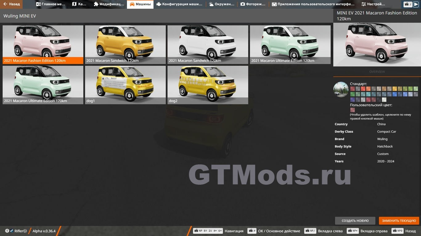Open the Конфигурация машины tab
The width and height of the screenshot is (421, 236).
coord(179,4)
